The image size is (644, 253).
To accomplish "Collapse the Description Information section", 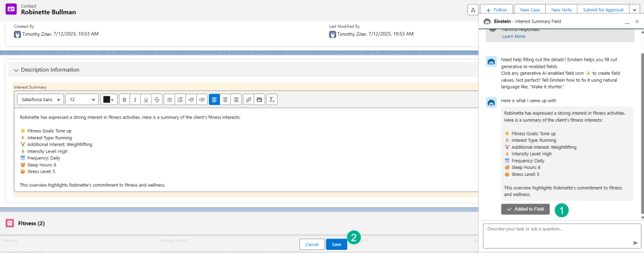I will click(16, 70).
